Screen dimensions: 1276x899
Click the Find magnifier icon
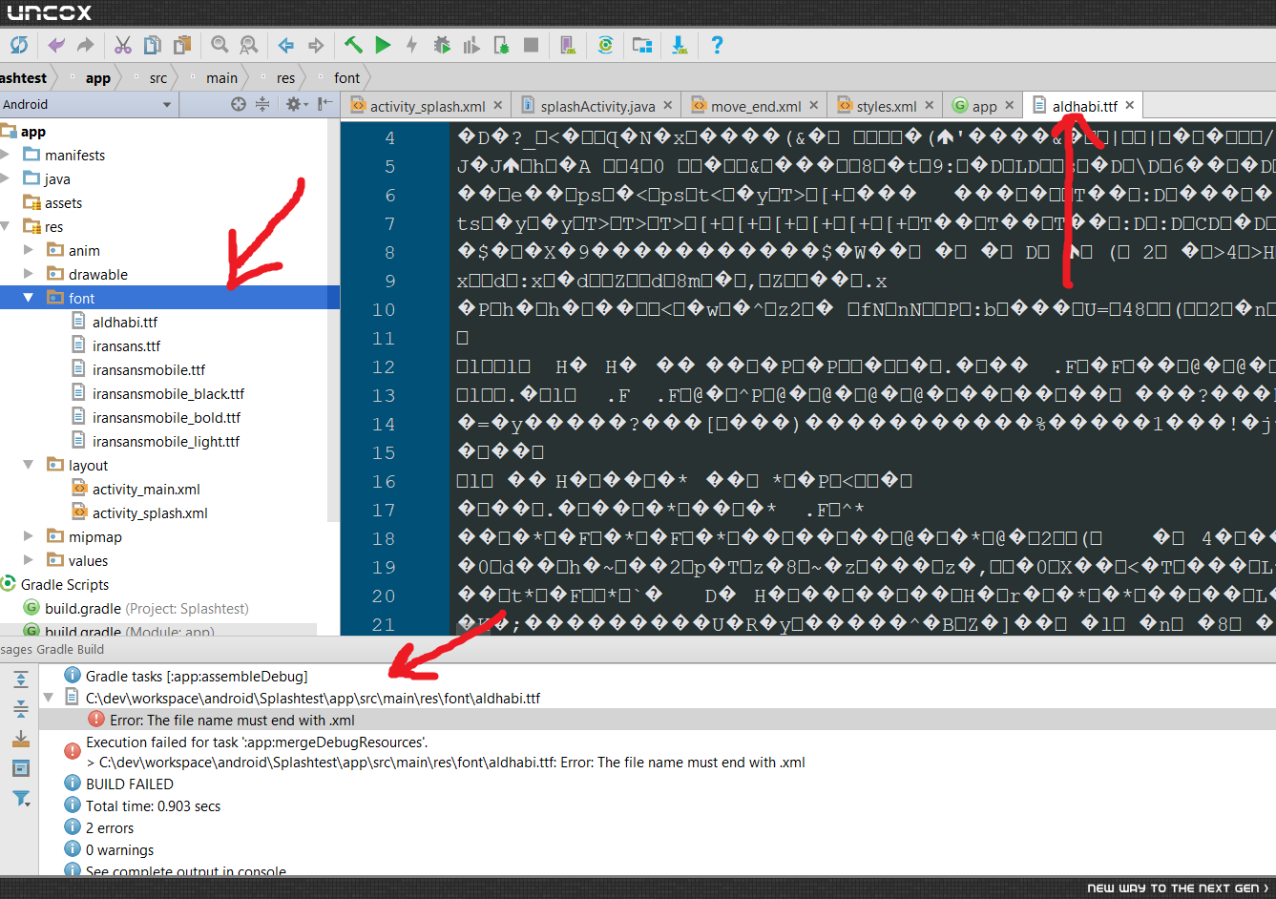coord(220,45)
